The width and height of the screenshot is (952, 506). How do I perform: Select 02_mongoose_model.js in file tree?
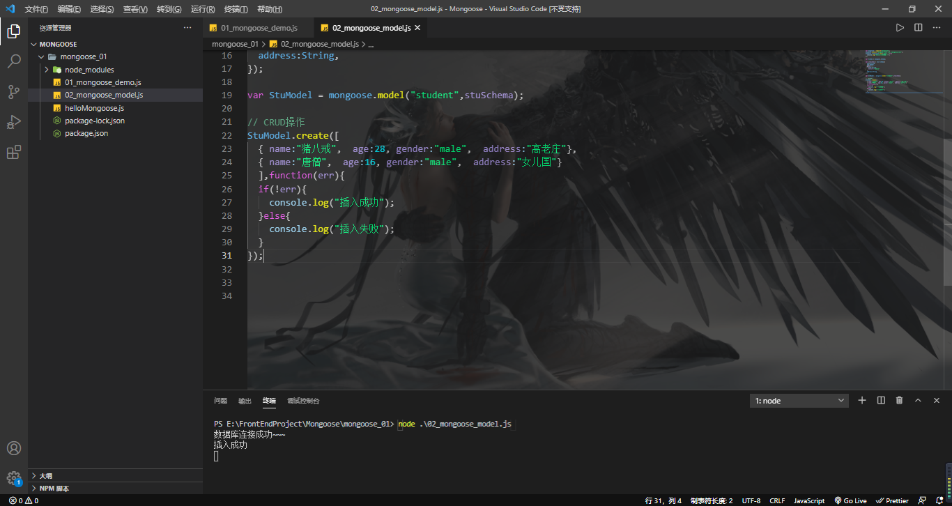tap(115, 95)
